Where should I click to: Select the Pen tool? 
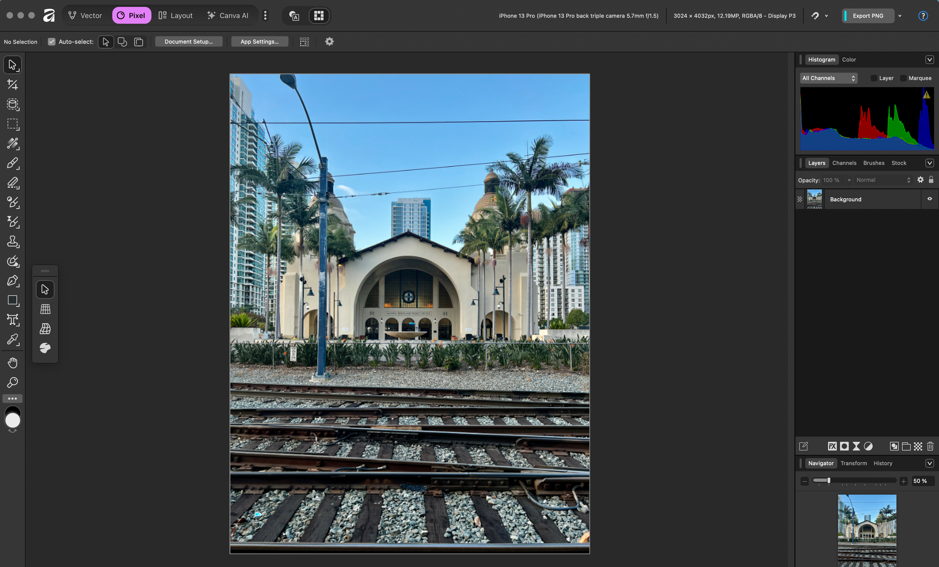click(x=13, y=281)
